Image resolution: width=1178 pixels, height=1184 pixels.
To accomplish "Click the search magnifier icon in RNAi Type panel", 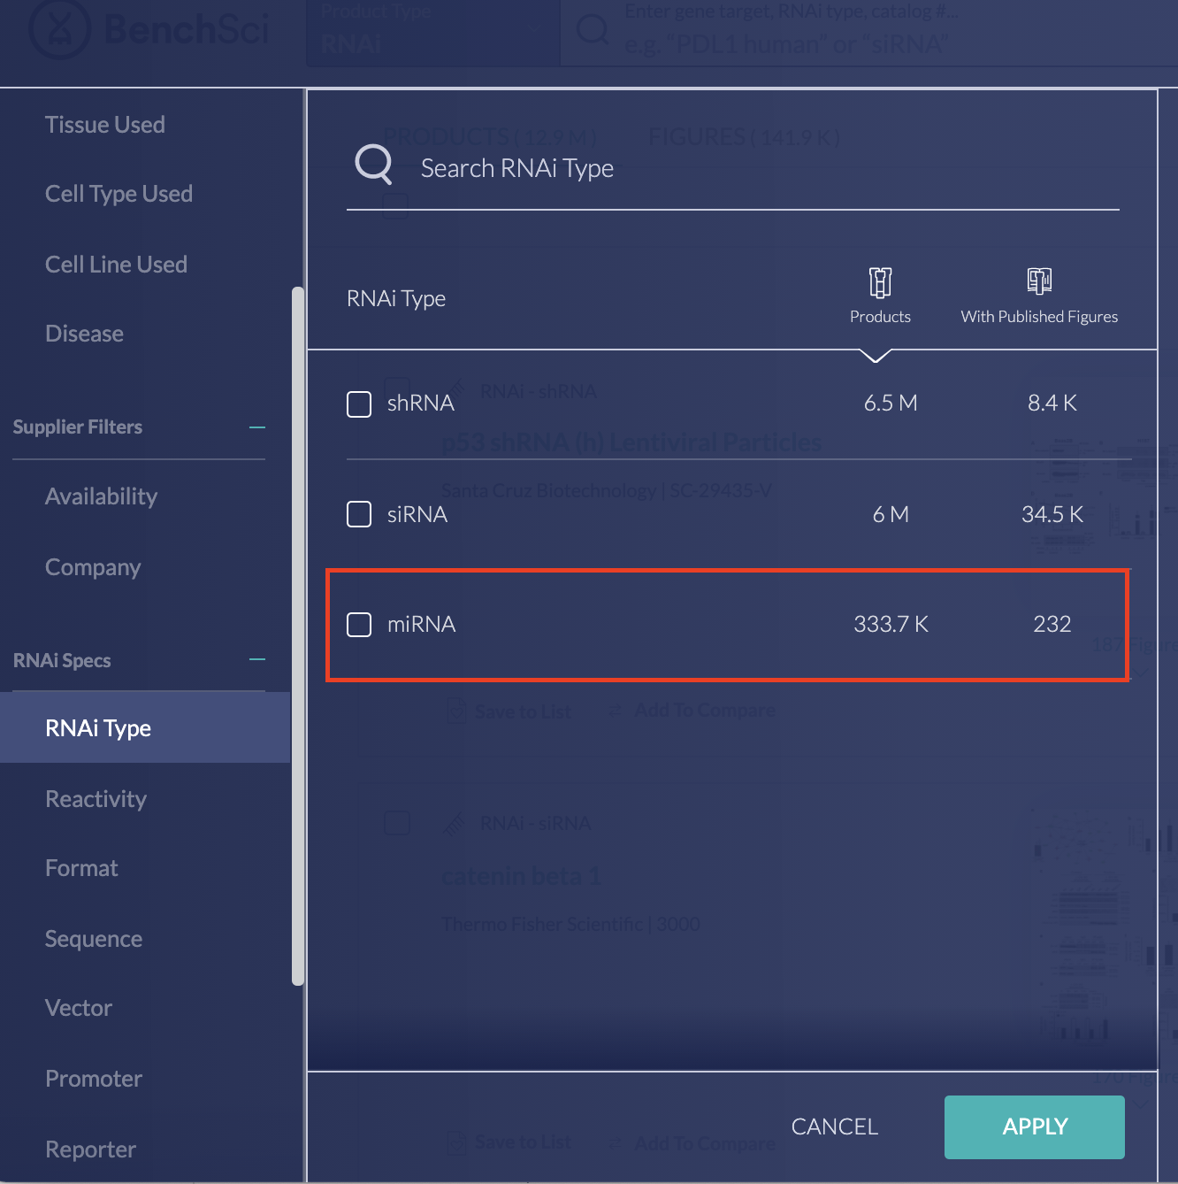I will (x=373, y=165).
